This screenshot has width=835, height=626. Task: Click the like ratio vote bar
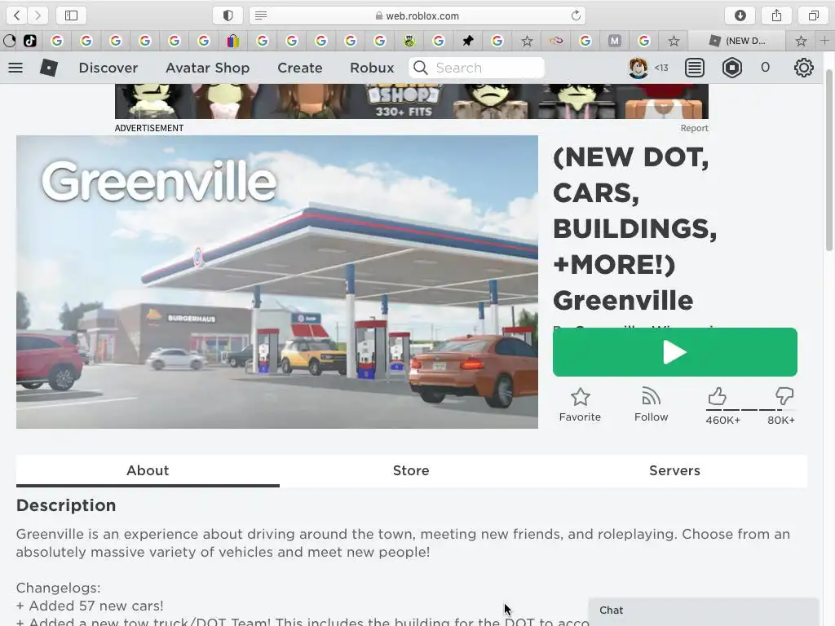click(x=751, y=410)
